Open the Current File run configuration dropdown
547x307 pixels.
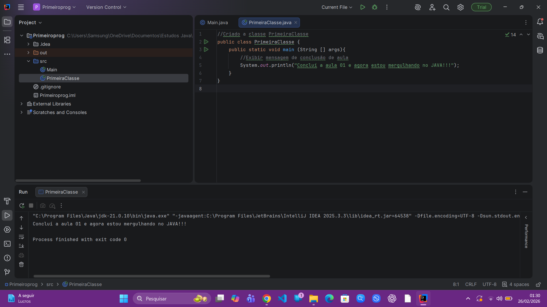click(x=336, y=7)
